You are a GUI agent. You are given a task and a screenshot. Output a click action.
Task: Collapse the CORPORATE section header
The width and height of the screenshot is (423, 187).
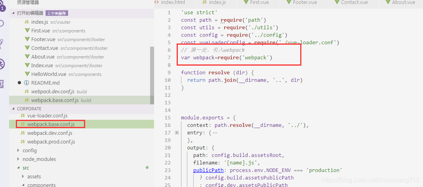pos(14,109)
